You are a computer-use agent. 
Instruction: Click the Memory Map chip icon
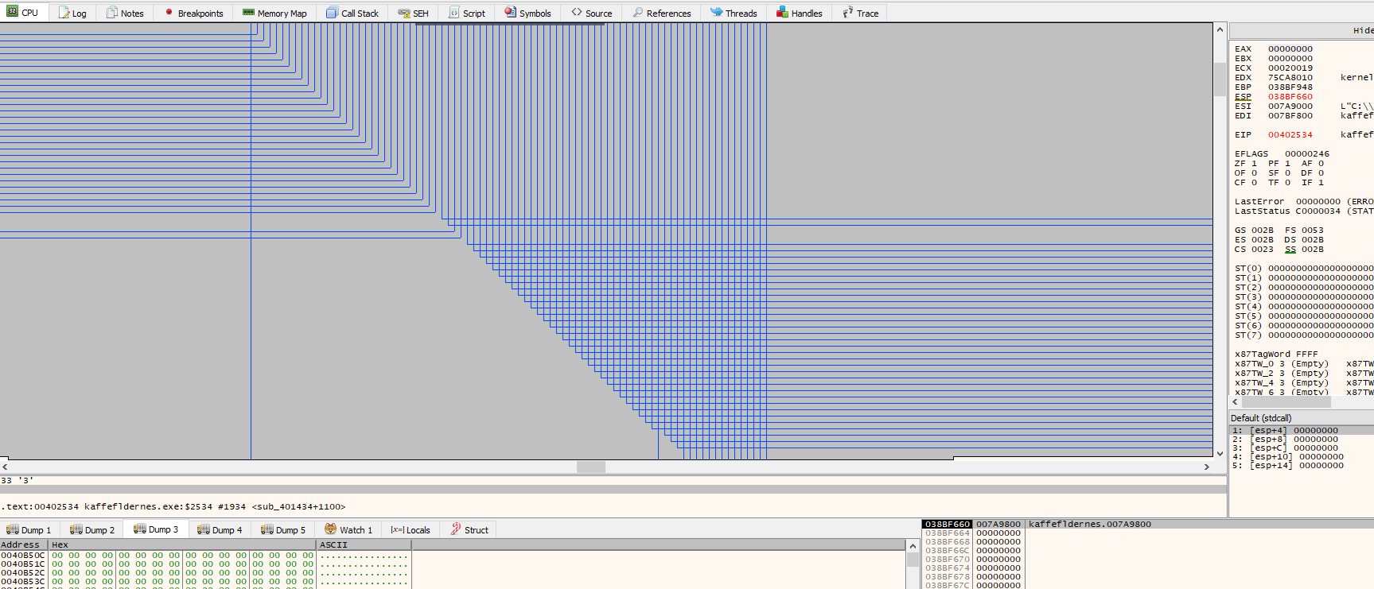(x=248, y=13)
